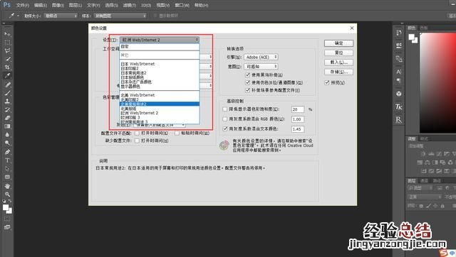Open the TK panel icon
456x257 pixels.
pyautogui.click(x=399, y=107)
